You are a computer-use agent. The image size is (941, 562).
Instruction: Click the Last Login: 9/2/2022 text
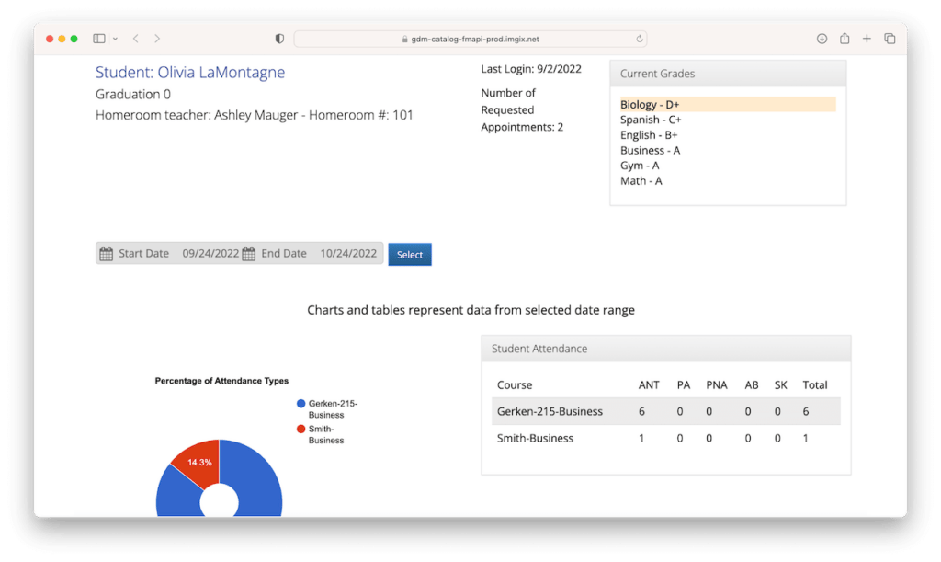pyautogui.click(x=531, y=69)
